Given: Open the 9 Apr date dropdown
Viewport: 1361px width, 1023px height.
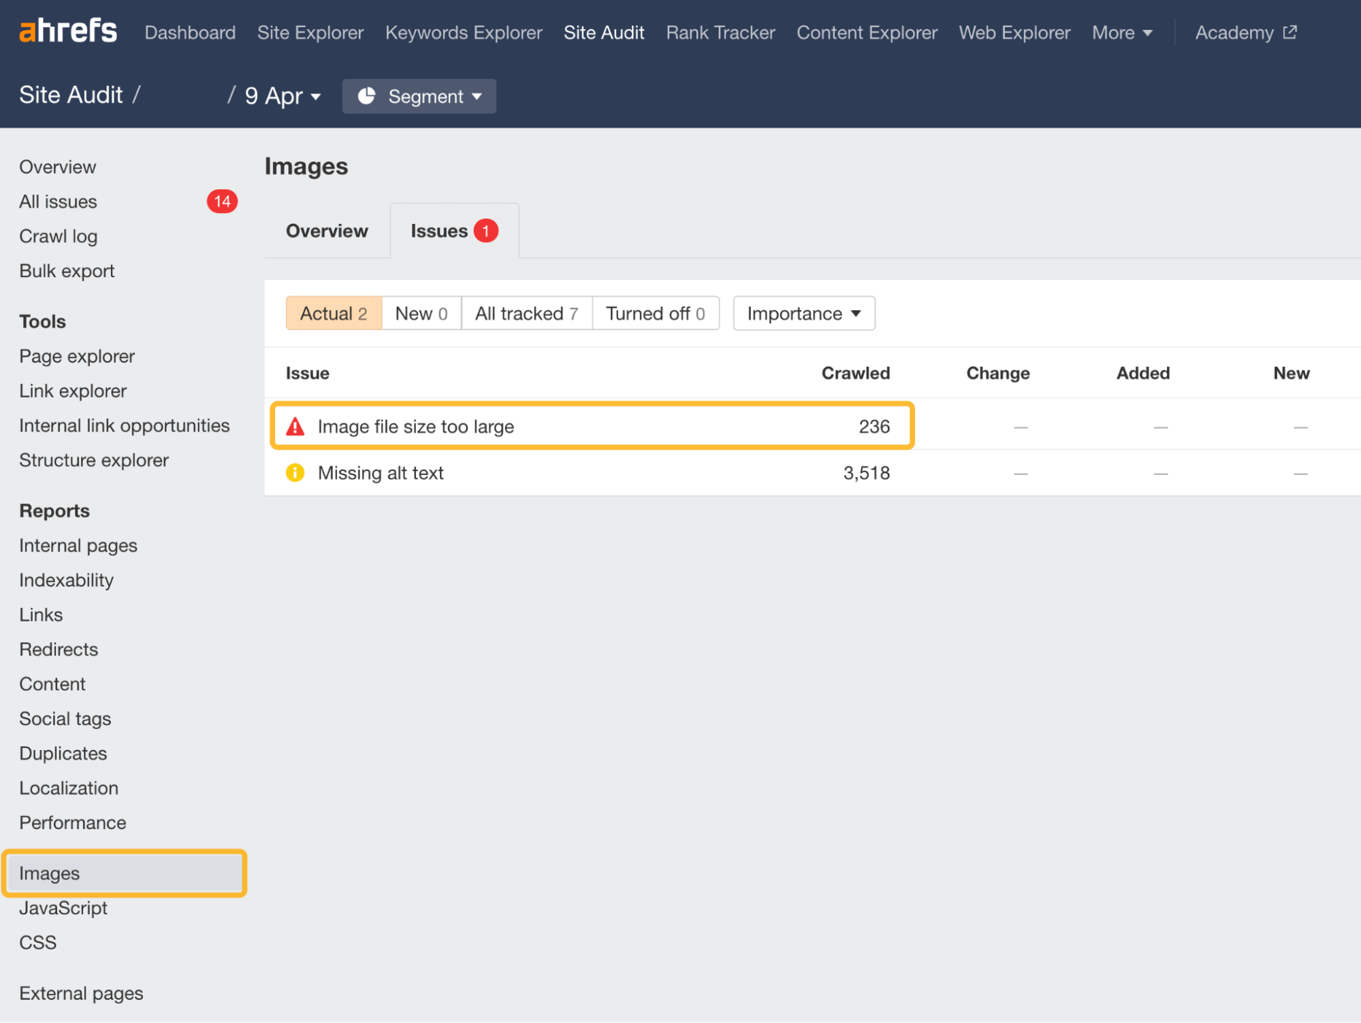Looking at the screenshot, I should pyautogui.click(x=281, y=96).
